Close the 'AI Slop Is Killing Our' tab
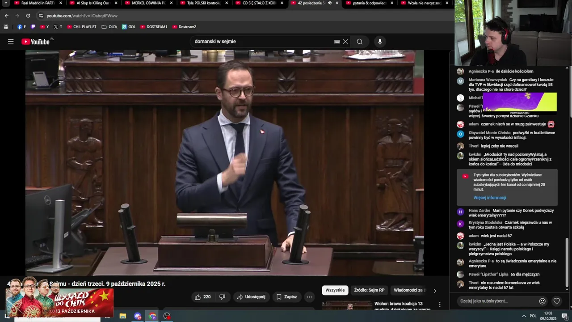 [x=116, y=3]
